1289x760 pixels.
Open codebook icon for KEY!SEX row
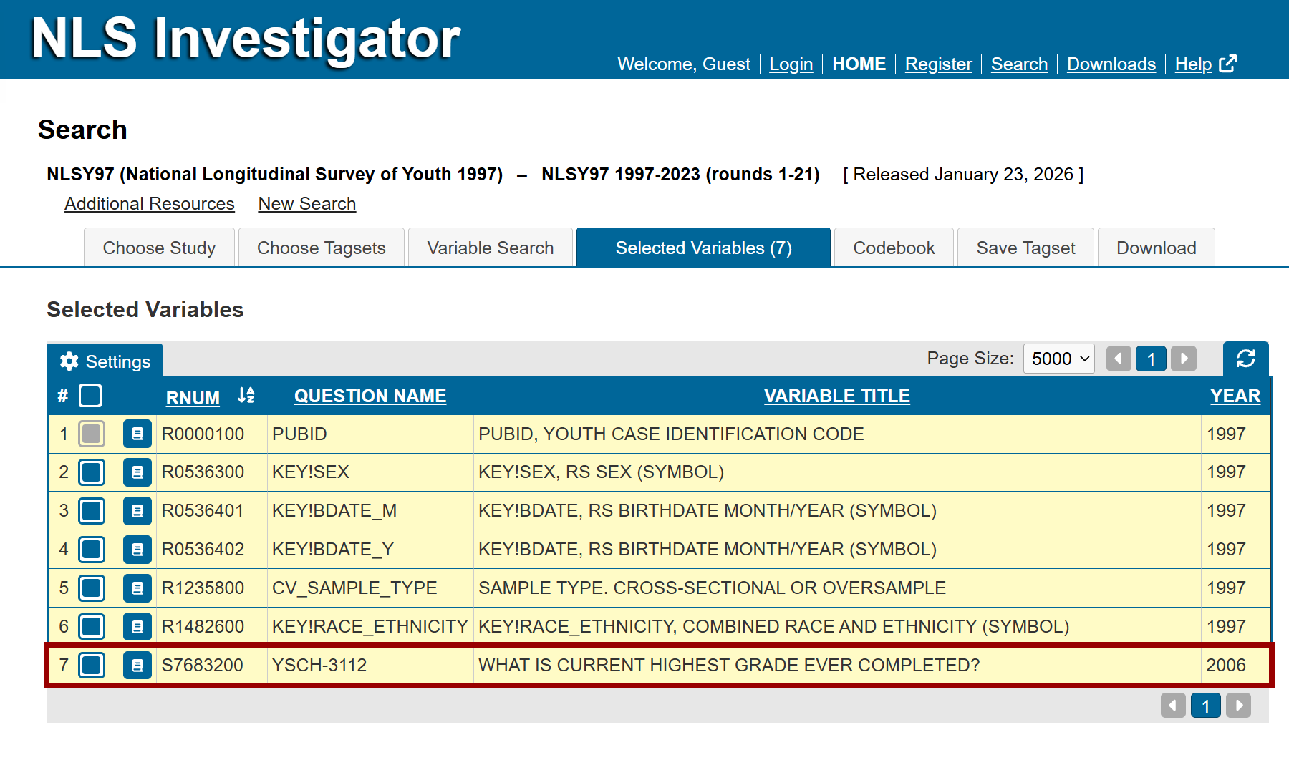[x=137, y=472]
